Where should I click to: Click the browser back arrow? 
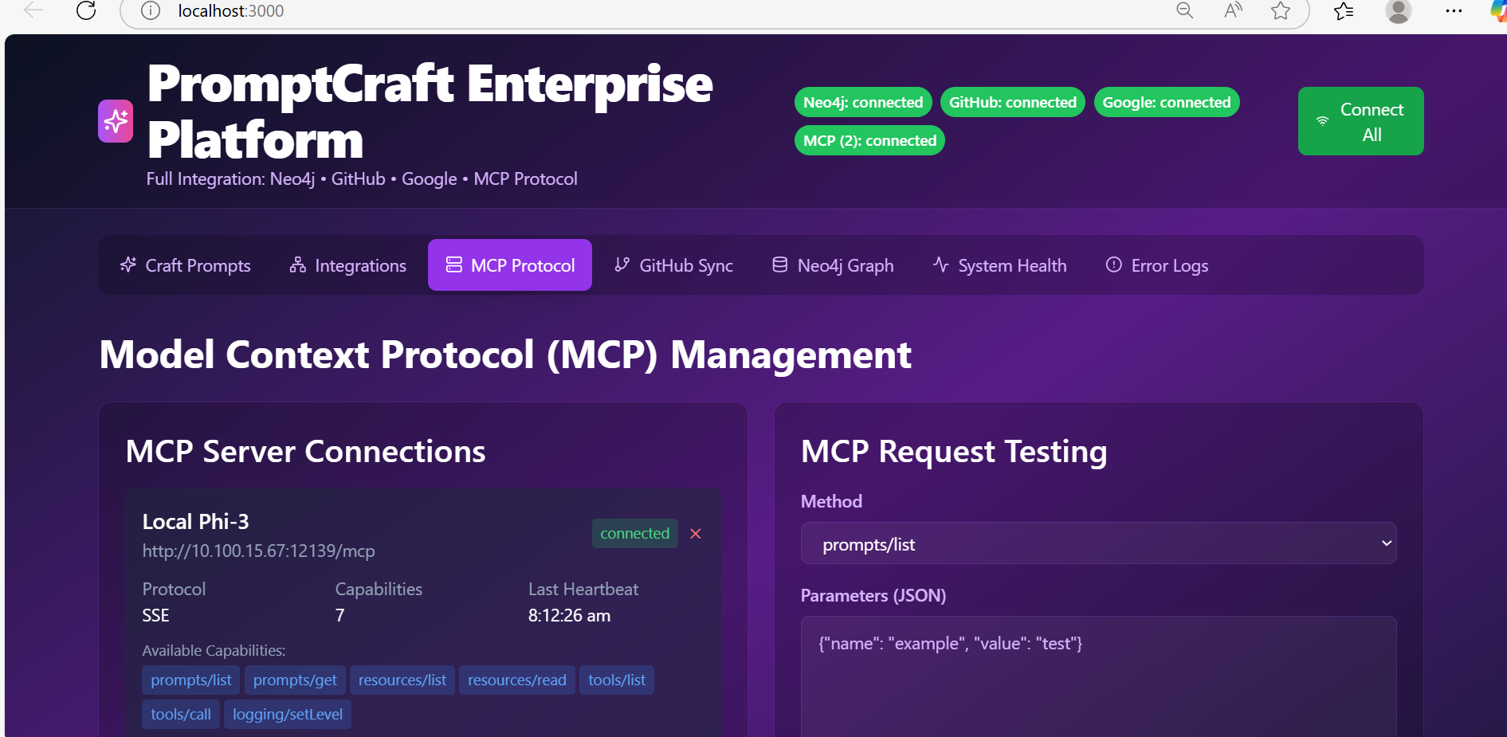[x=33, y=10]
